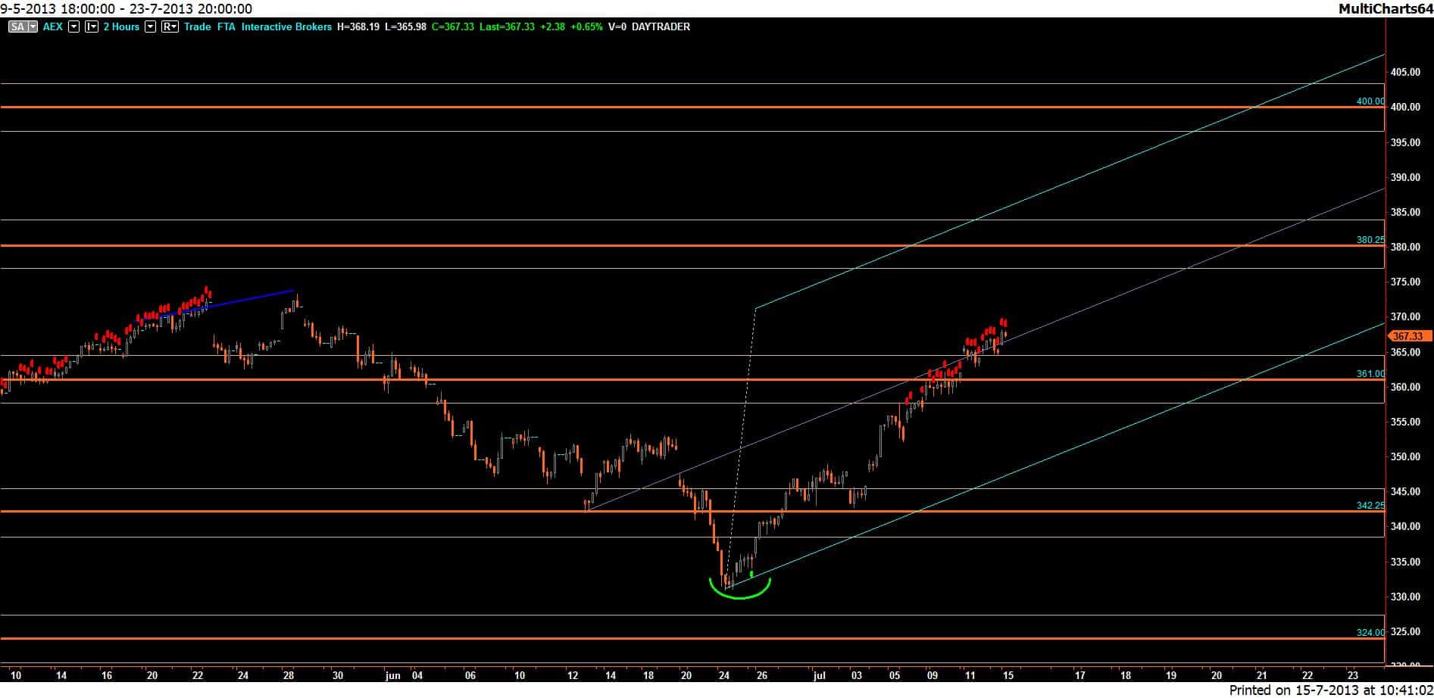Click the FTA exchange label
The width and height of the screenshot is (1434, 698).
pos(226,26)
